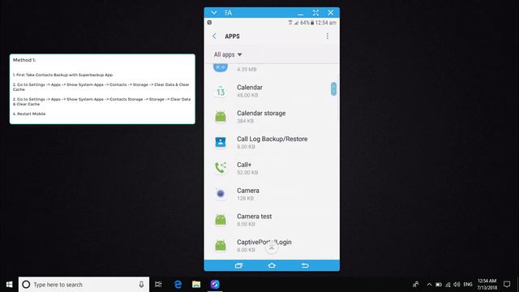
Task: Open the Windows Start menu
Action: pyautogui.click(x=9, y=285)
